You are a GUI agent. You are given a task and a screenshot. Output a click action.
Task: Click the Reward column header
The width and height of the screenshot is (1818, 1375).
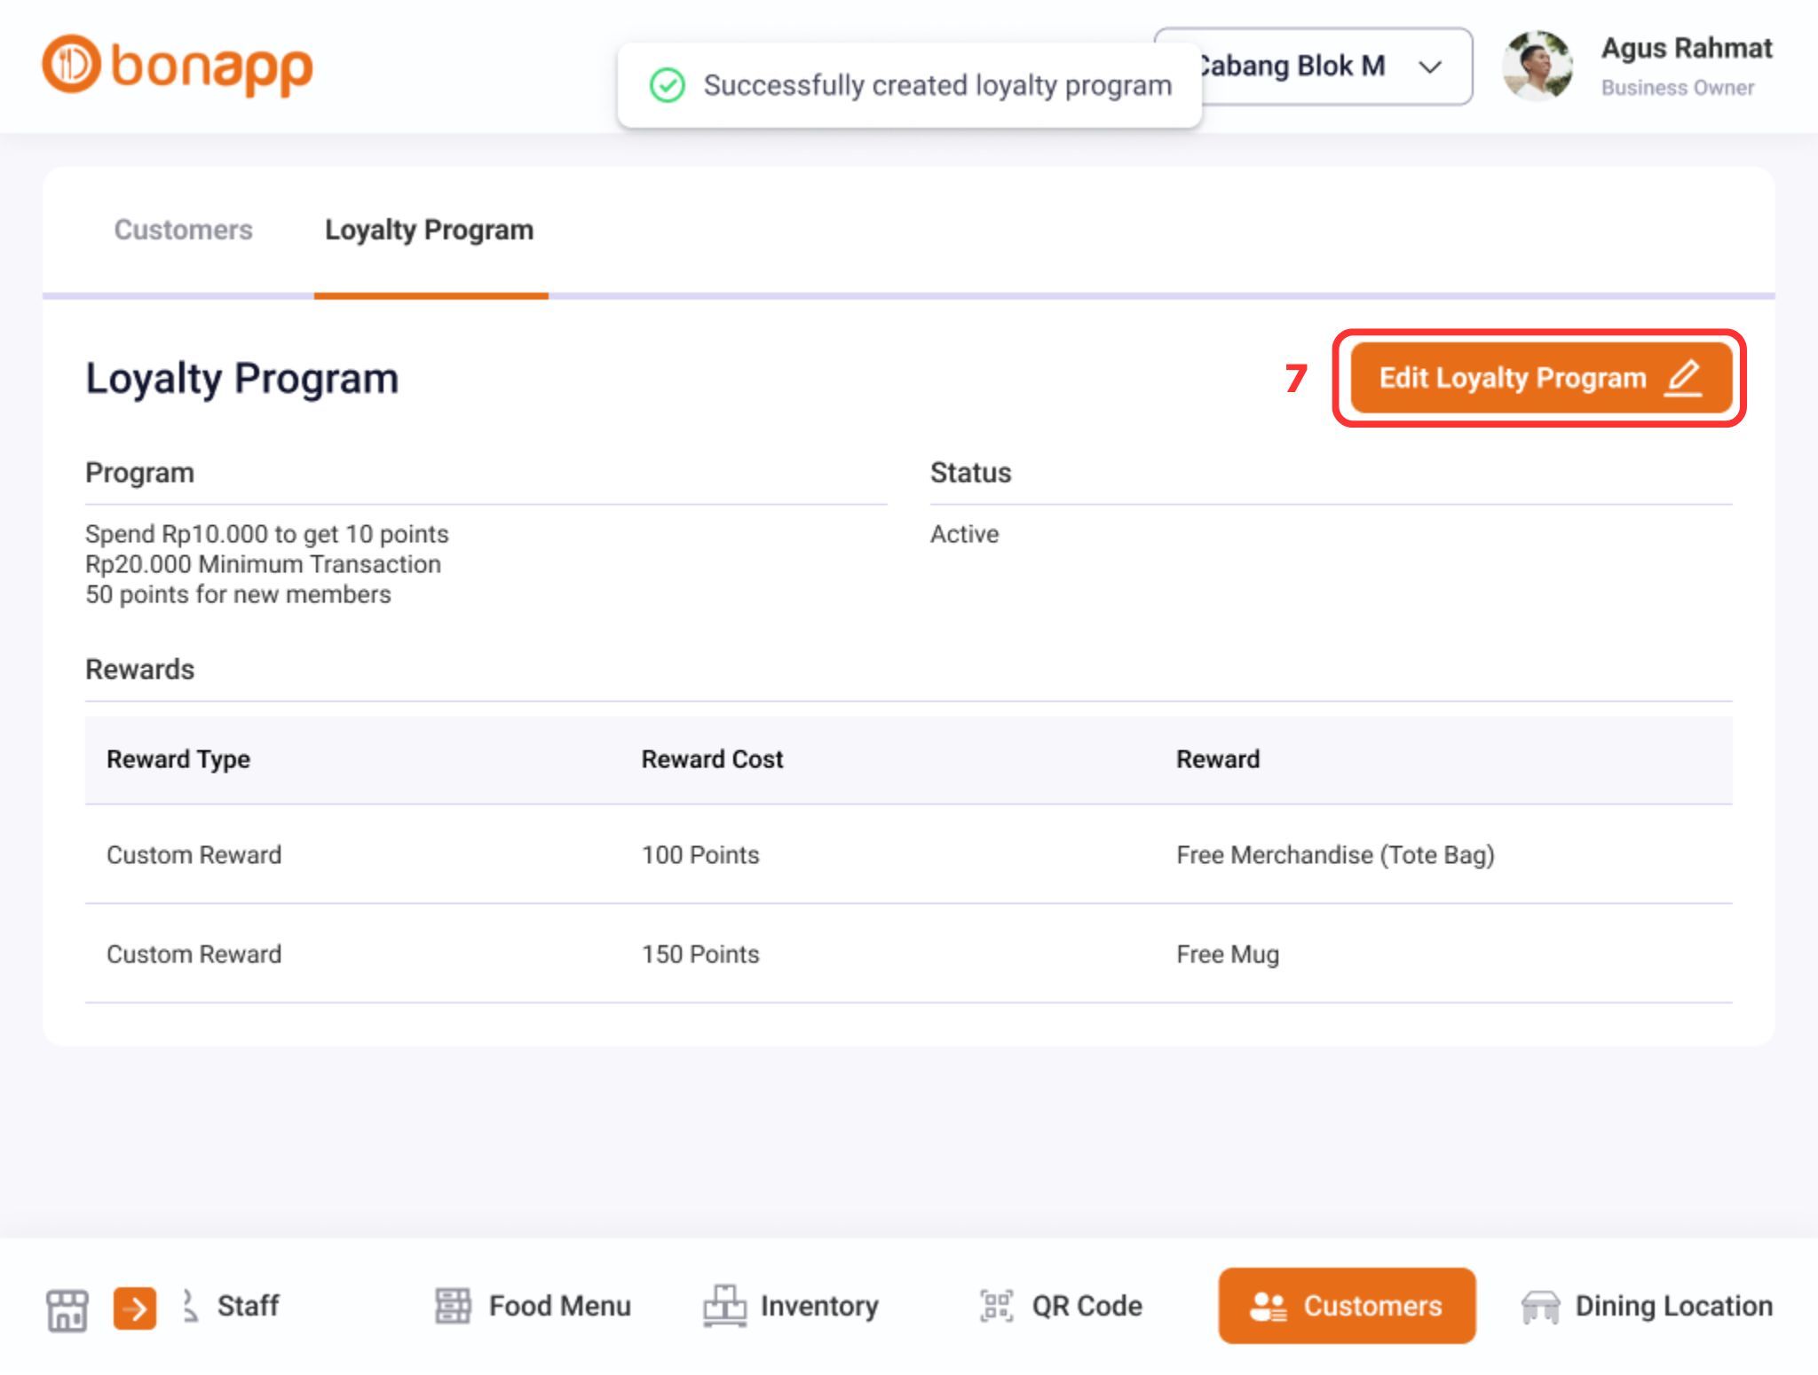coord(1218,759)
